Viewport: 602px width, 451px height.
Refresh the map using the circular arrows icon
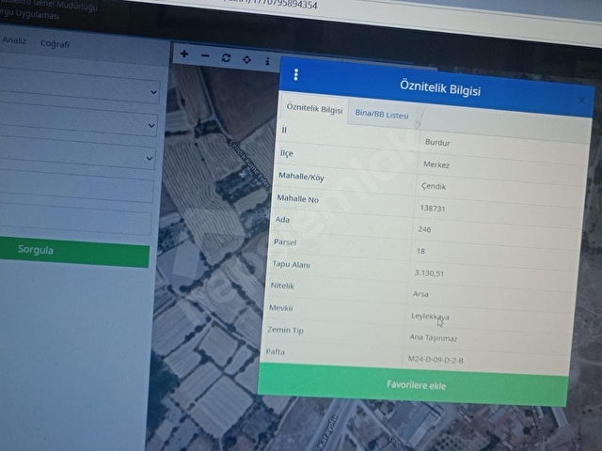coord(226,58)
